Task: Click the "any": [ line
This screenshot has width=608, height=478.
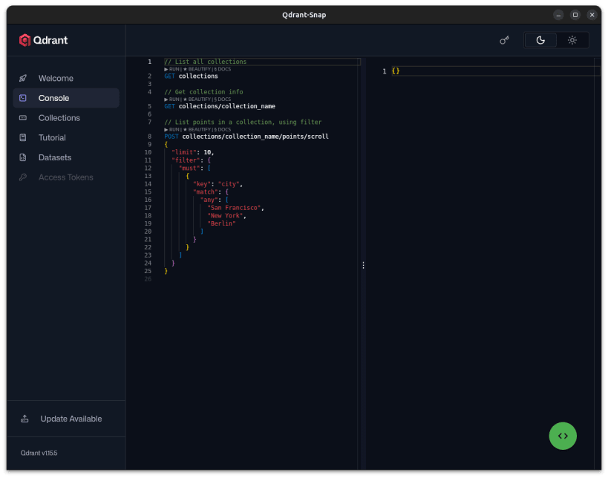Action: (x=215, y=200)
